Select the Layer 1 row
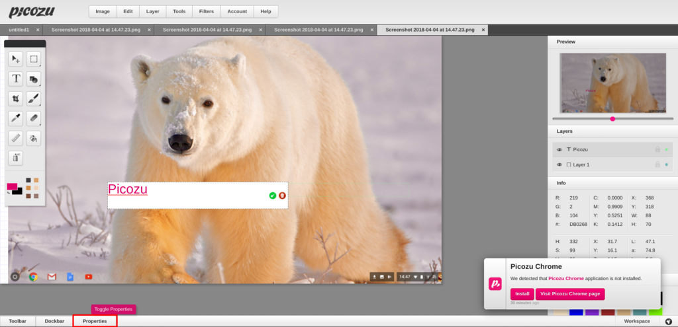Screen dimensions: 678x327 point(612,164)
